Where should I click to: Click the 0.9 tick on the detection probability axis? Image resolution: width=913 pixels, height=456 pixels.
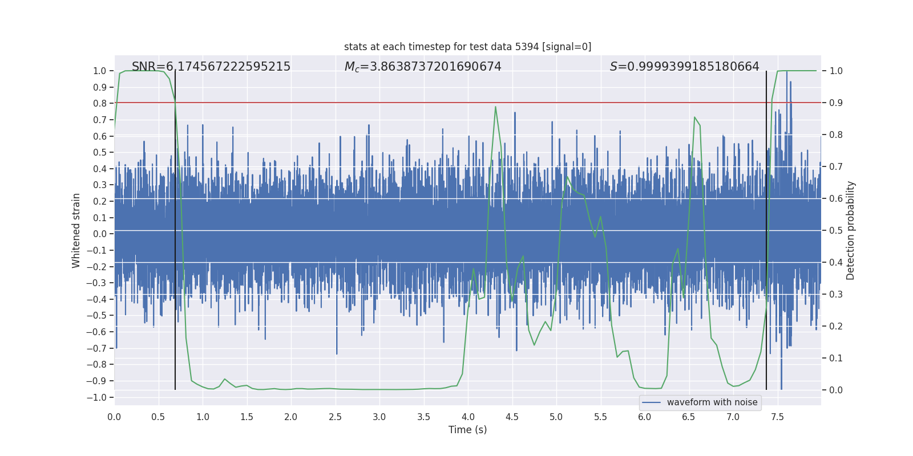[836, 103]
